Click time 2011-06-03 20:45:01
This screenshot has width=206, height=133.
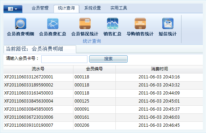159,101
